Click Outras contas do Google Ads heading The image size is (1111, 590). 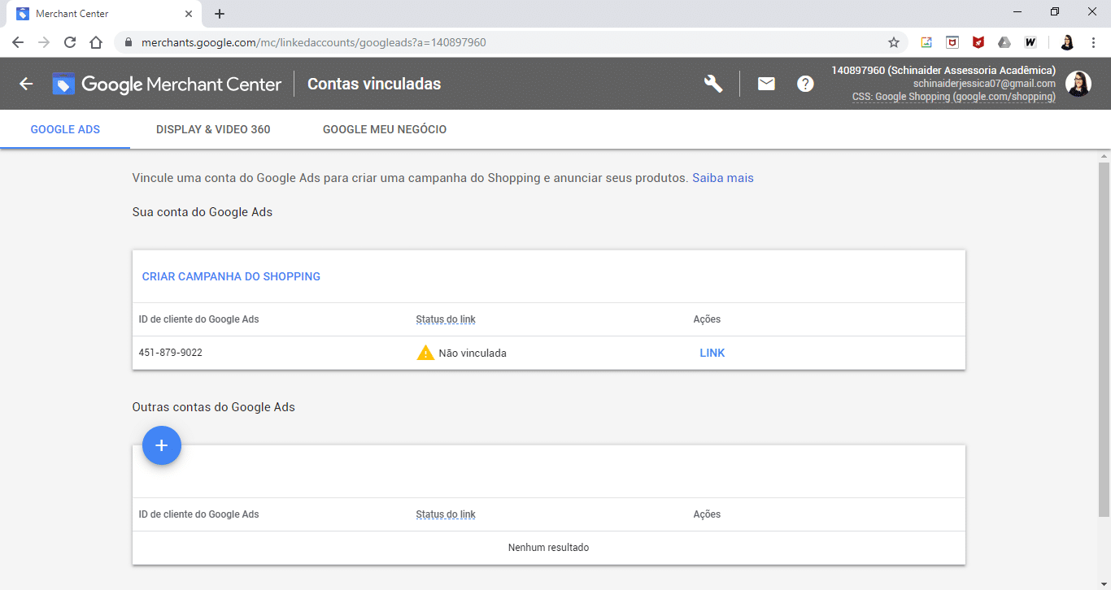click(214, 407)
